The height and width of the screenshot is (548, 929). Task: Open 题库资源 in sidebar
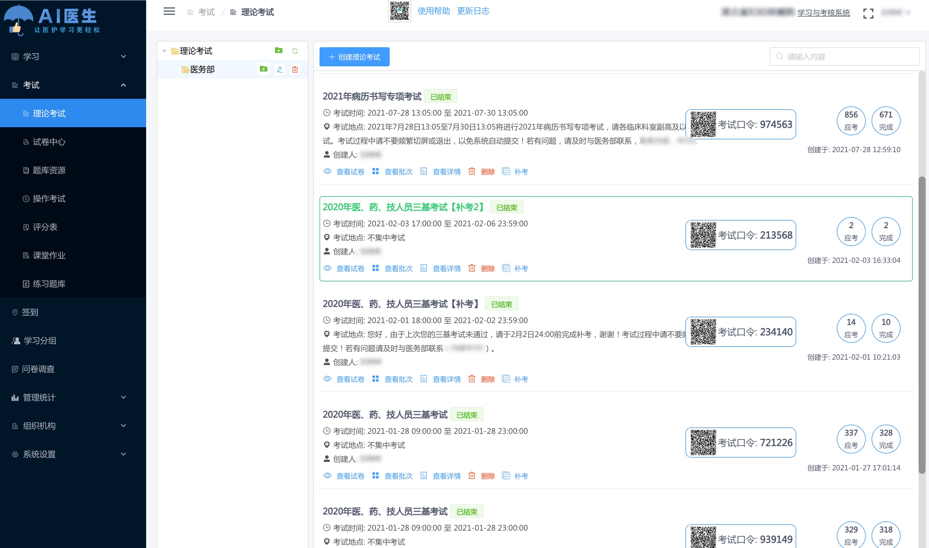pyautogui.click(x=73, y=170)
